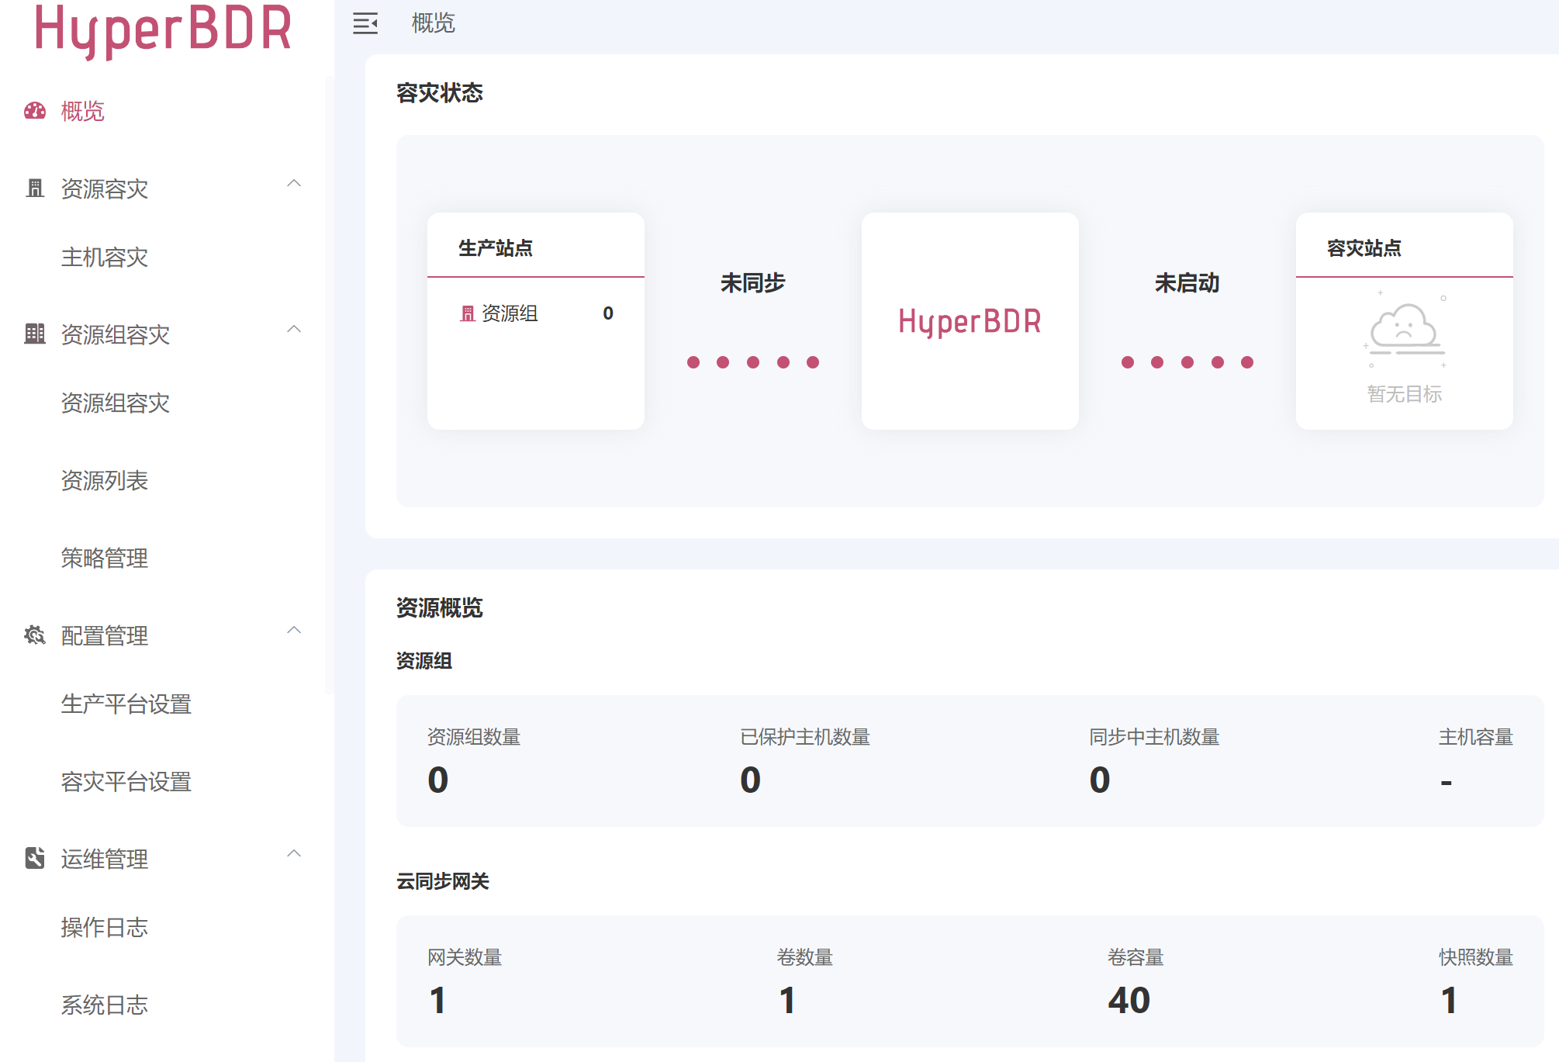Click the small building icon next to 资源组 in 生产站点
Viewport: 1559px width, 1062px height.
pos(467,313)
